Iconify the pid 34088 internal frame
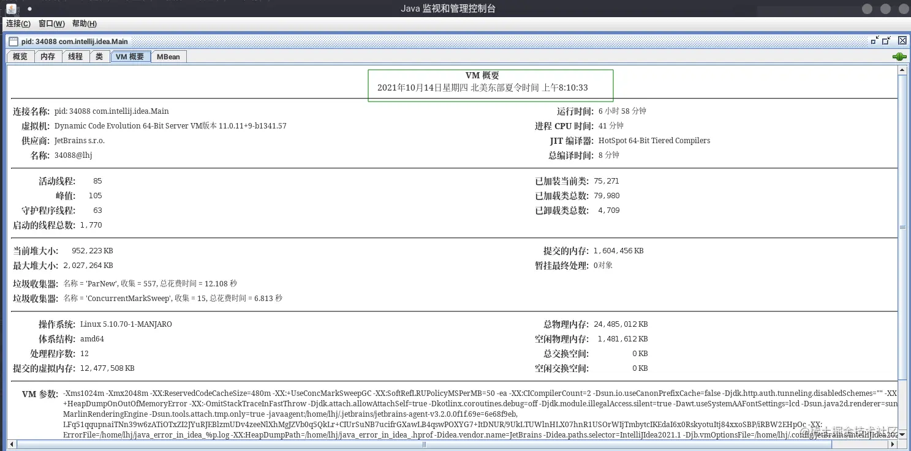 tap(874, 41)
